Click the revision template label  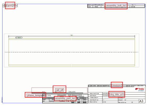[x=116, y=86]
